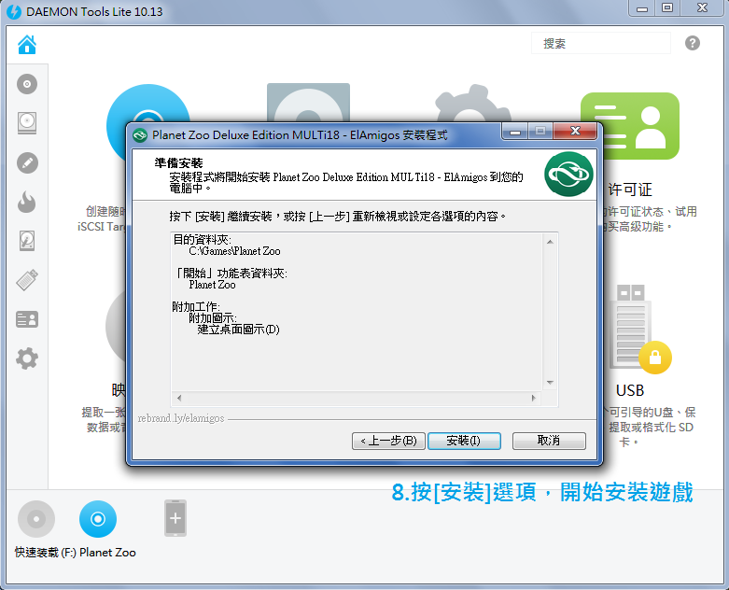Click the help question mark icon
729x590 pixels.
[x=693, y=43]
